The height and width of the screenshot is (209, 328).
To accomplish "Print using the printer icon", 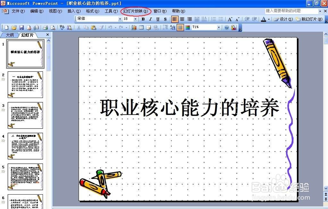I will 45,28.
